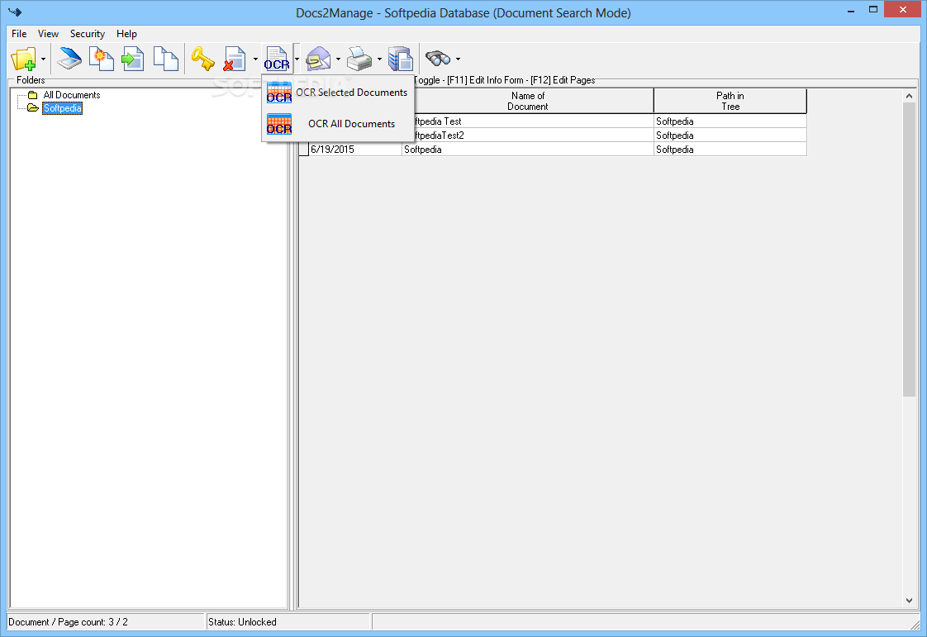Click the Status: Unlocked status bar text
Viewport: 927px width, 637px height.
(242, 622)
